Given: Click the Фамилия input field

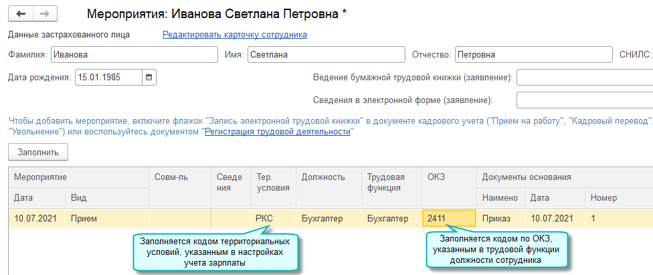Looking at the screenshot, I should tap(134, 55).
